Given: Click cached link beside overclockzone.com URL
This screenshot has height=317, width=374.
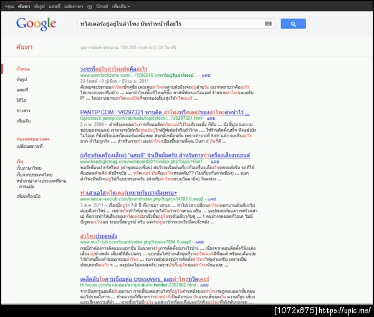Looking at the screenshot, I should [x=206, y=75].
